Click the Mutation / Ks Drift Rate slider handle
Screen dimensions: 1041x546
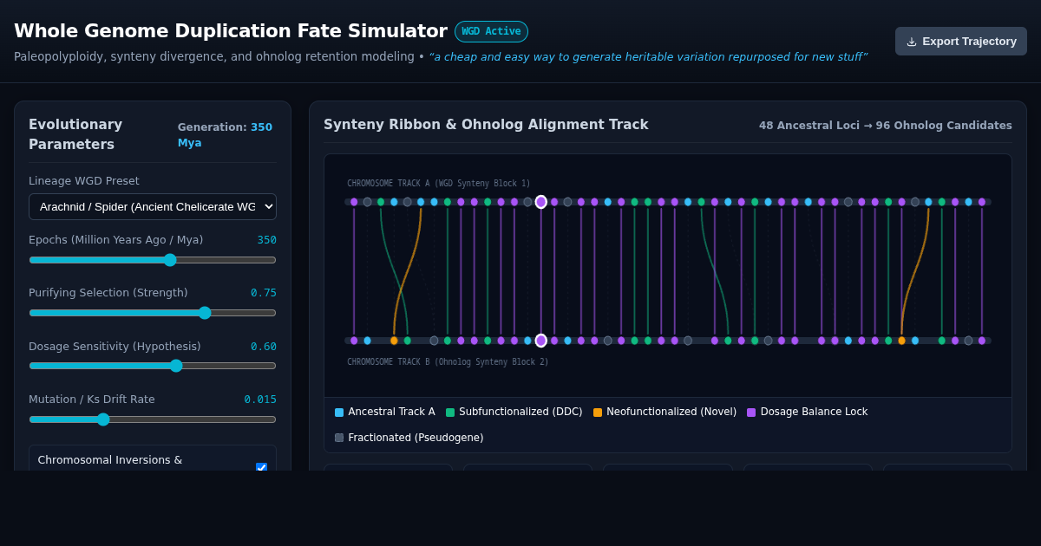tap(103, 419)
